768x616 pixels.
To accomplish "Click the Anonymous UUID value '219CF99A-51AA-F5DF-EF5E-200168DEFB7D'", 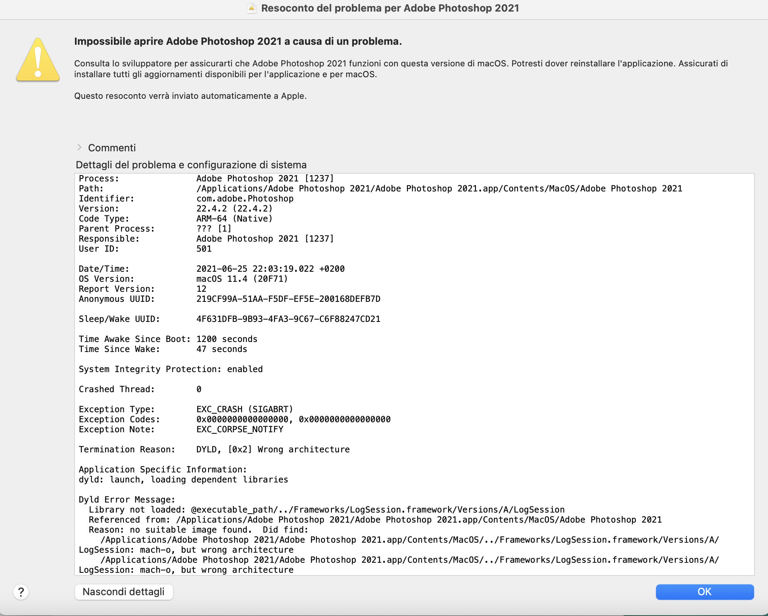I will (288, 299).
